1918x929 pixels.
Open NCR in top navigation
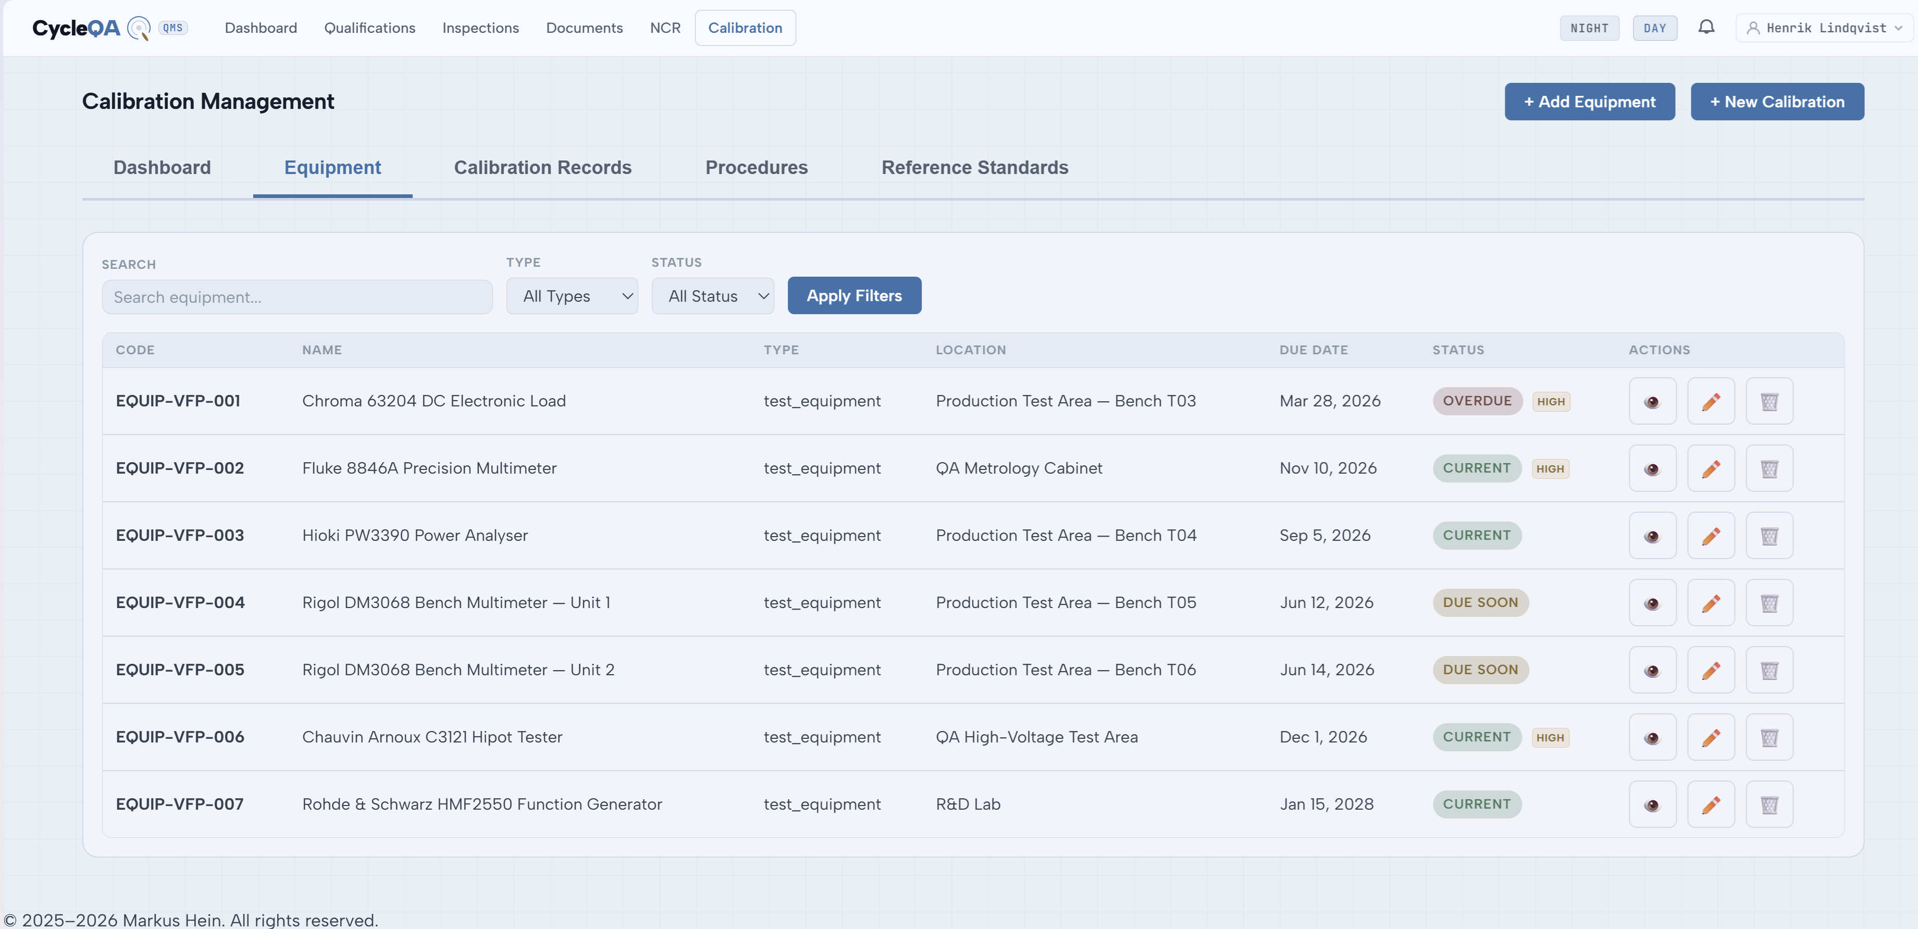(665, 28)
